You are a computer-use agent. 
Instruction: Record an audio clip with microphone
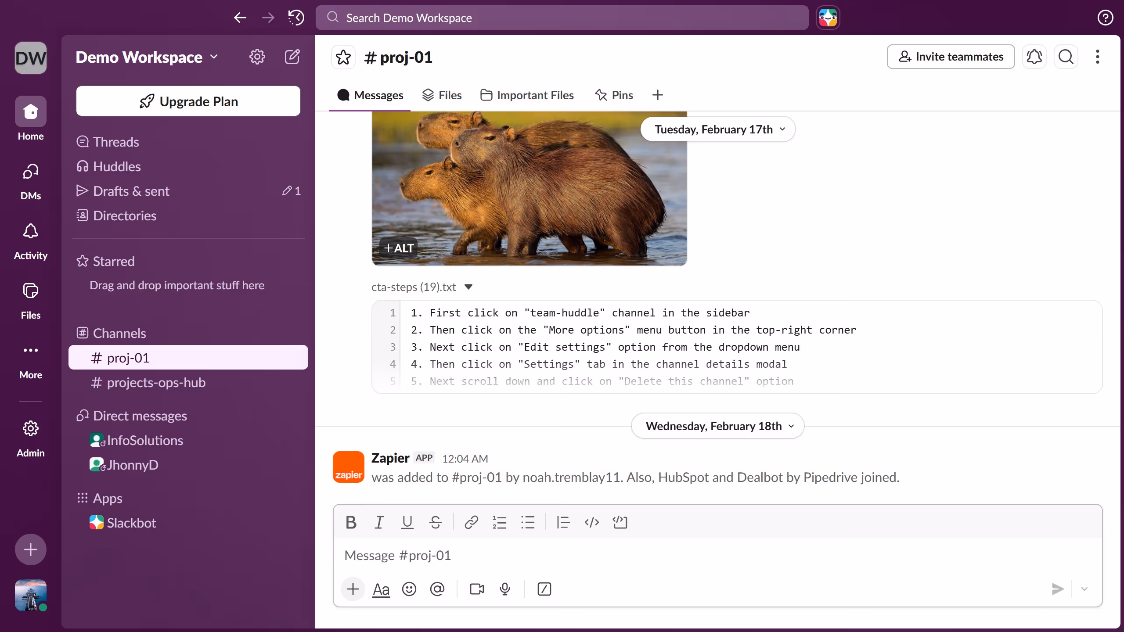coord(505,589)
